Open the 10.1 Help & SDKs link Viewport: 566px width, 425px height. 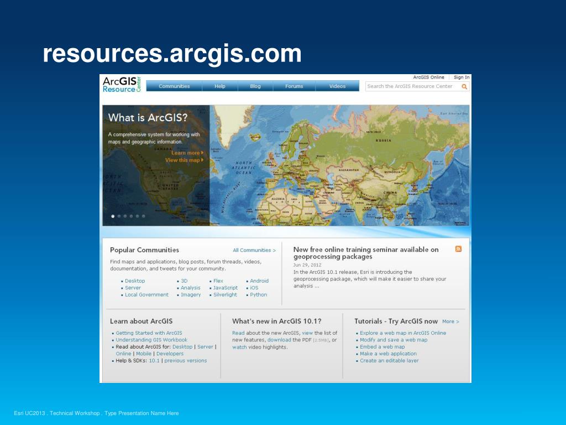pyautogui.click(x=154, y=360)
